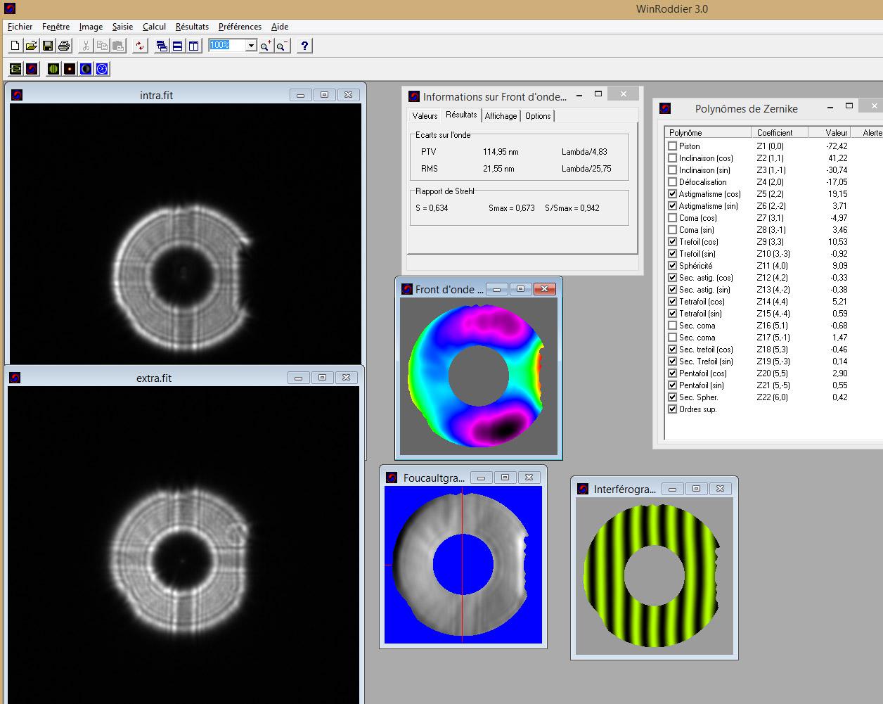This screenshot has height=704, width=883.
Task: Expand the 100% zoom dropdown
Action: coord(251,46)
